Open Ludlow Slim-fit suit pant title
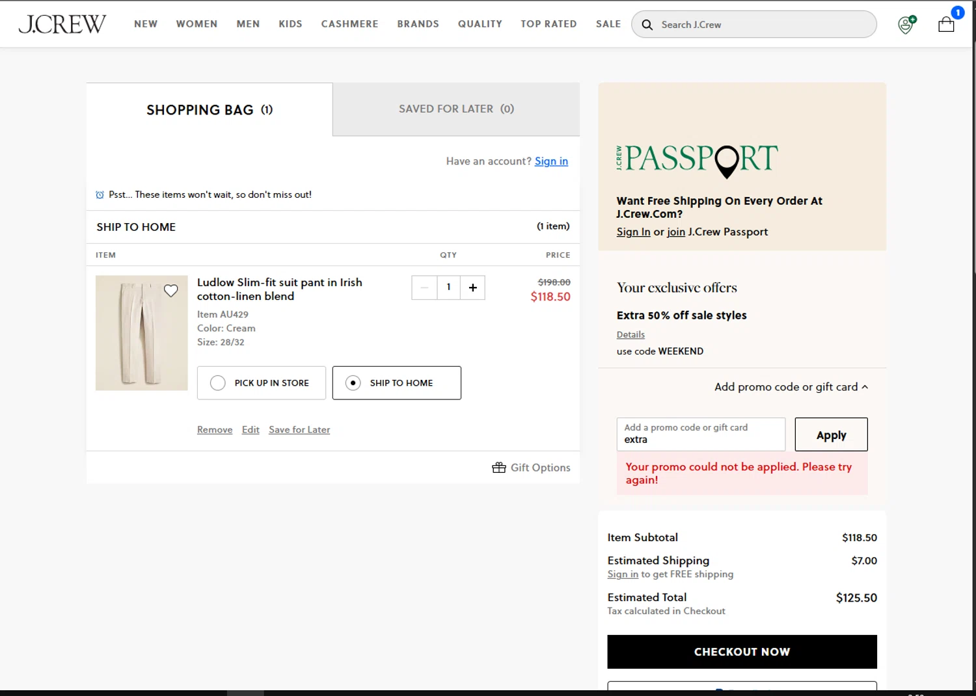 coord(280,289)
